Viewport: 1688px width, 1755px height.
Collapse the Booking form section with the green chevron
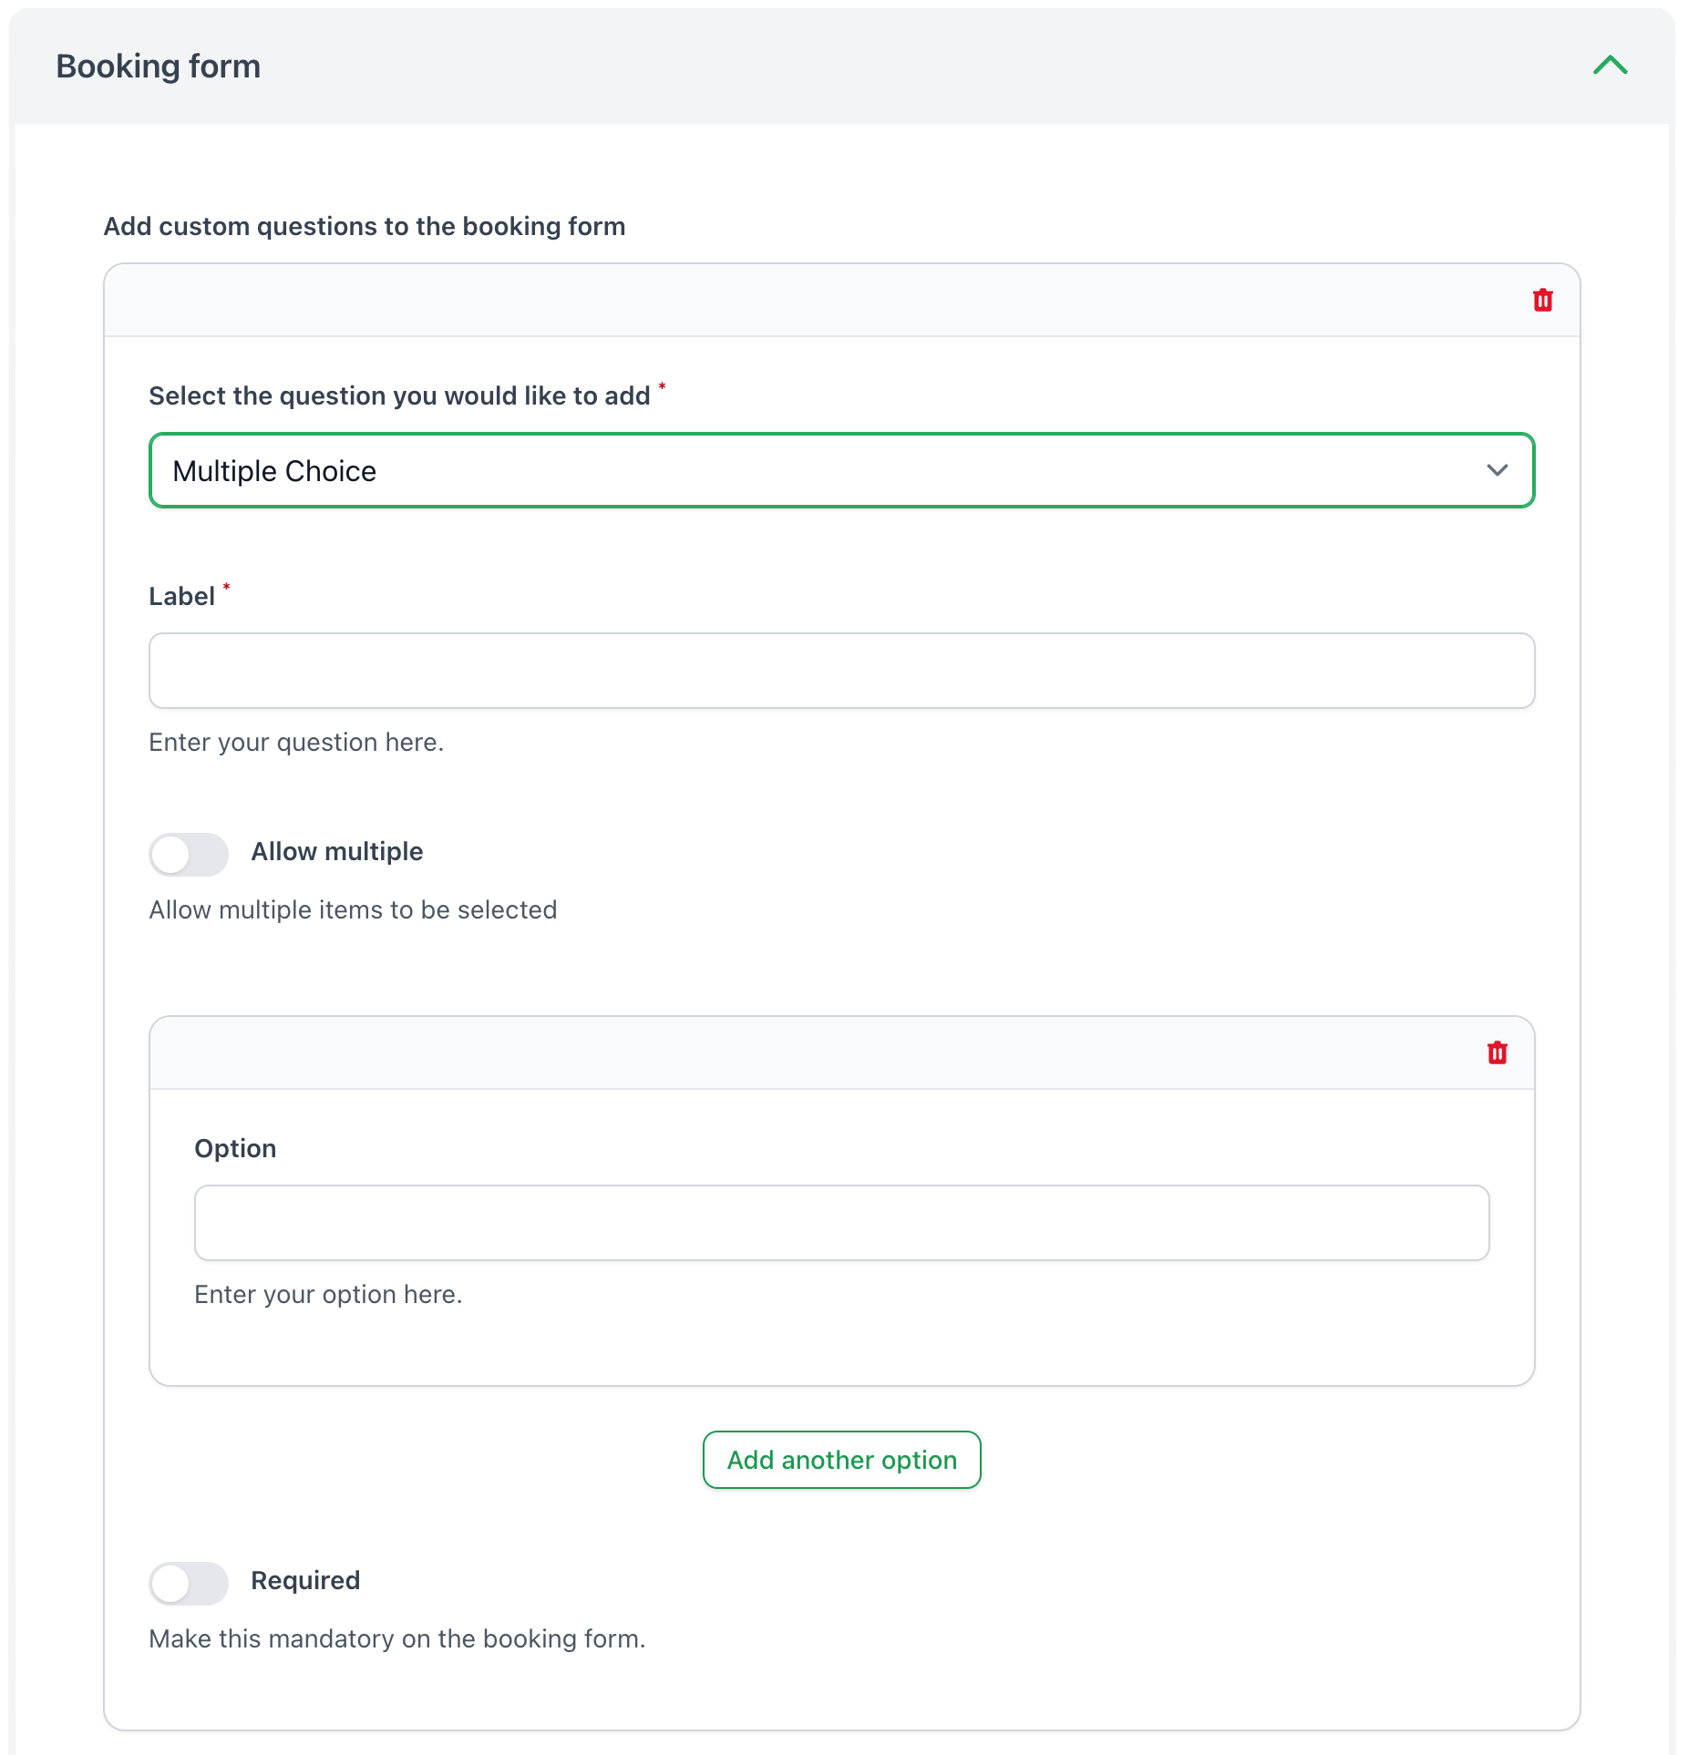(1610, 66)
